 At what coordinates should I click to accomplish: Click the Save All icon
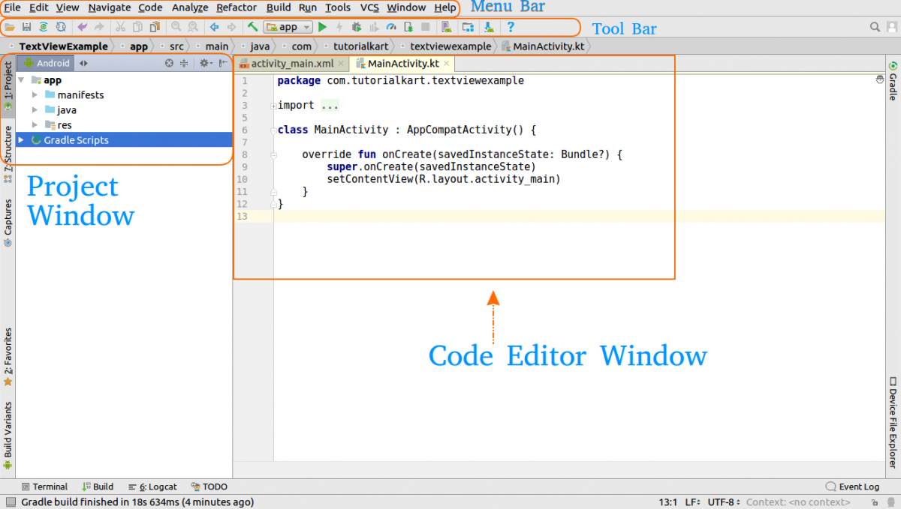click(x=26, y=27)
